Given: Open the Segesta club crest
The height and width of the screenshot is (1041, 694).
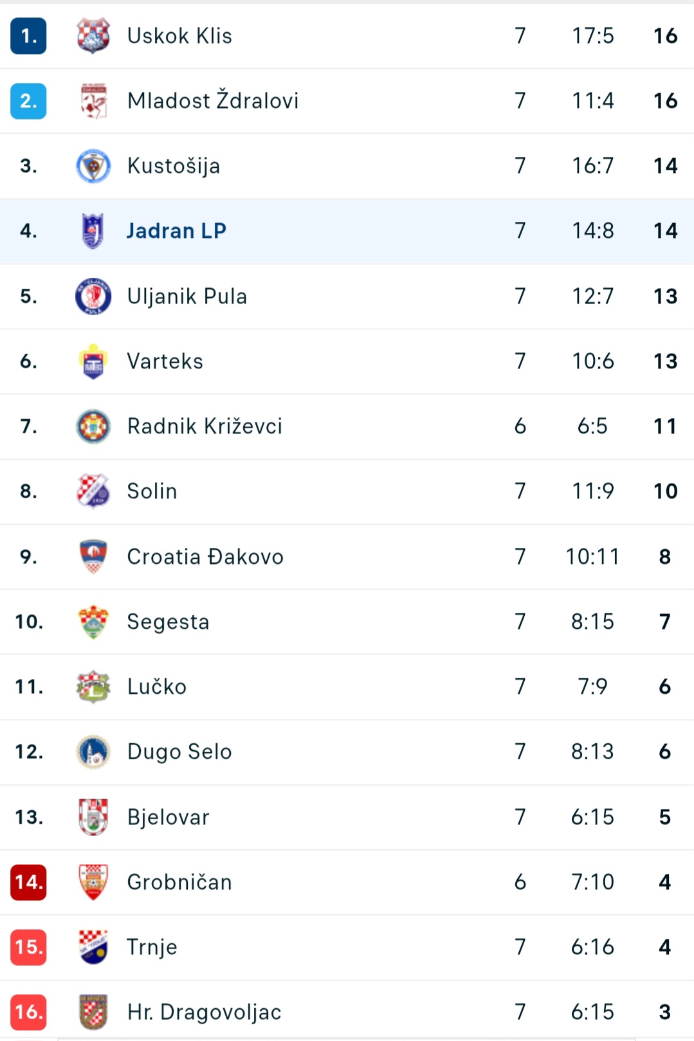Looking at the screenshot, I should pos(93,622).
